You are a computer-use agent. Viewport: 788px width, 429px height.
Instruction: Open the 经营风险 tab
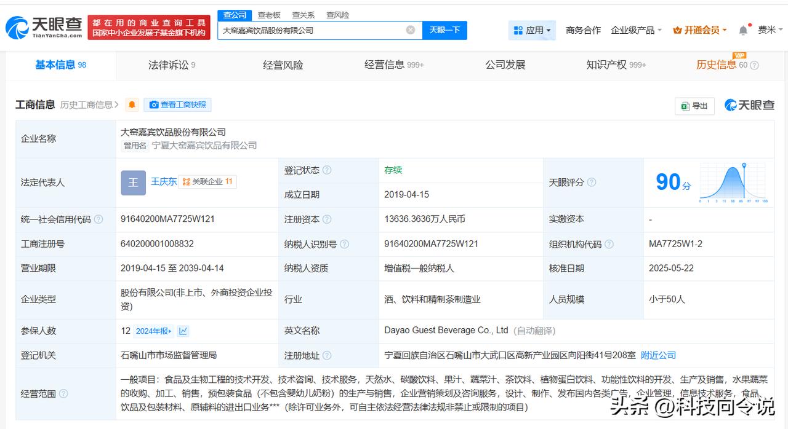click(x=283, y=65)
